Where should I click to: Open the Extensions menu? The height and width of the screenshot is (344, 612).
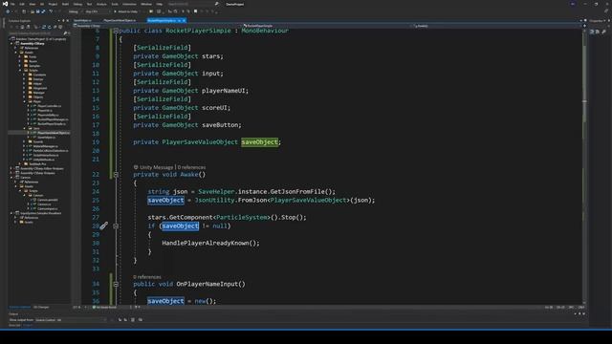(129, 4)
